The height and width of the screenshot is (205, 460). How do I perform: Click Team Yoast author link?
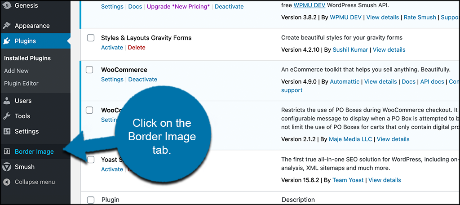[348, 180]
